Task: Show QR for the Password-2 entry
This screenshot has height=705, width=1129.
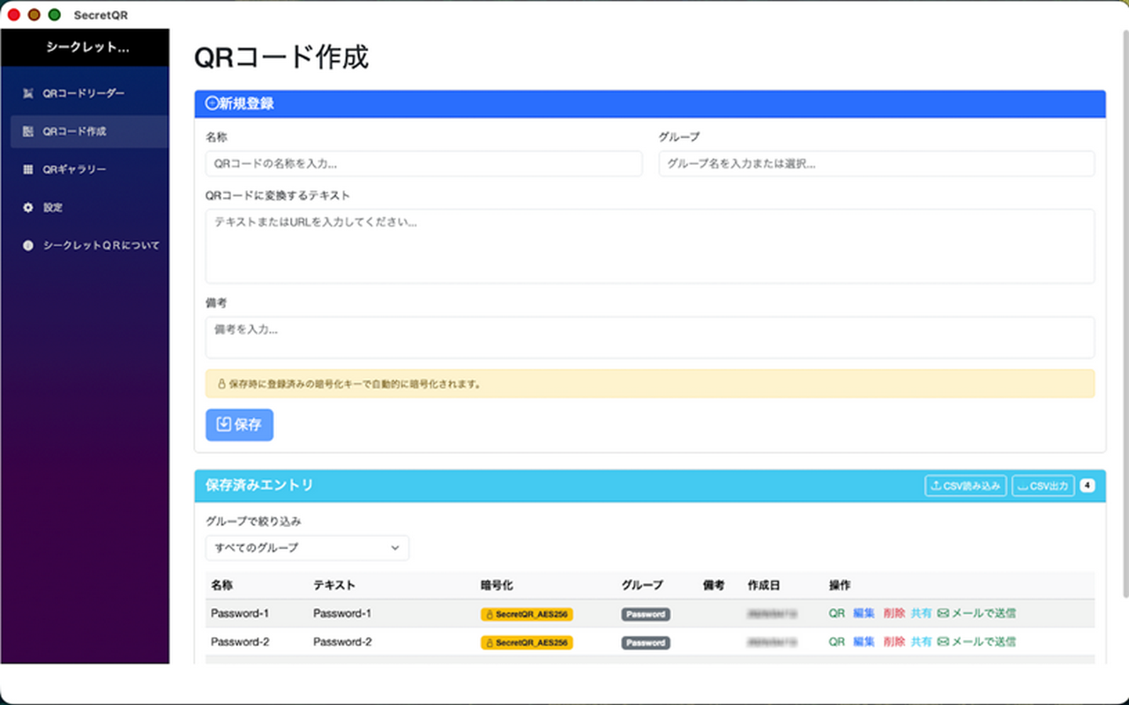Action: pyautogui.click(x=837, y=642)
